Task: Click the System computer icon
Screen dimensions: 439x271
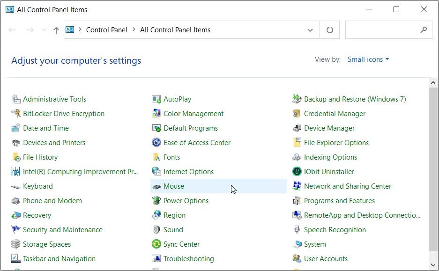Action: (x=297, y=244)
